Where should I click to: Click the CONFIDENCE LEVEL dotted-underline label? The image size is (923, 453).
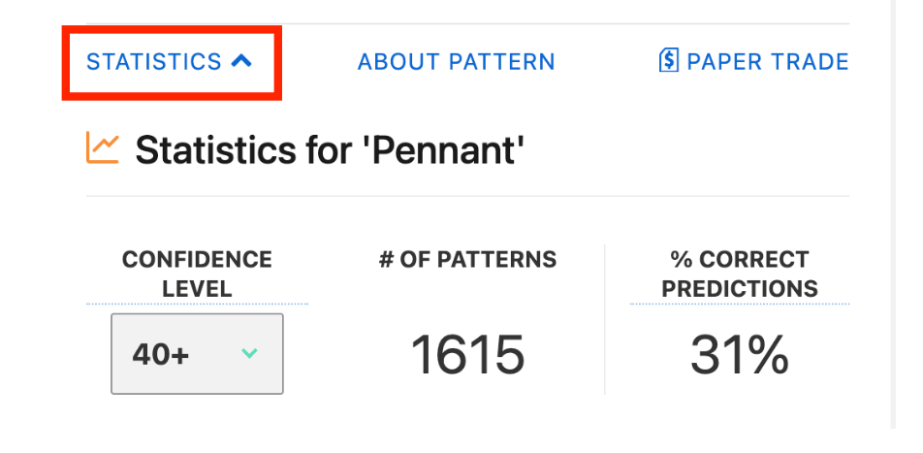[x=197, y=274]
